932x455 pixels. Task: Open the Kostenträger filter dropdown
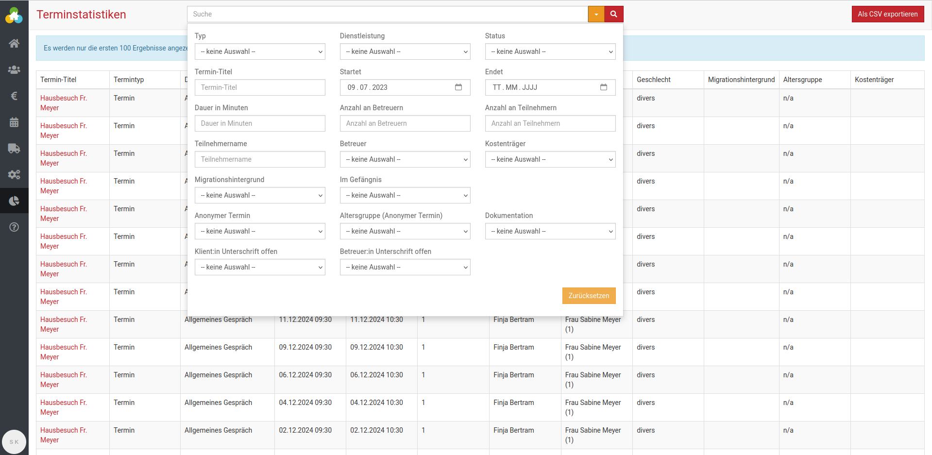click(x=550, y=159)
